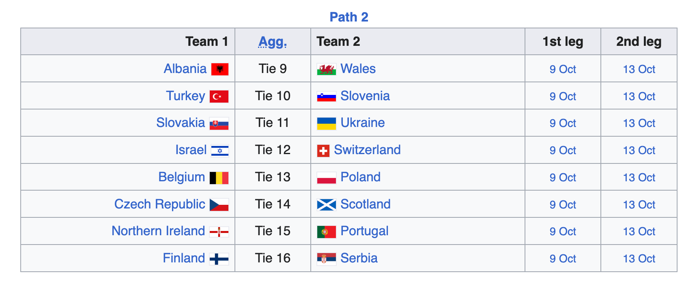
Task: Click the Belgium flag icon
Action: pyautogui.click(x=219, y=178)
